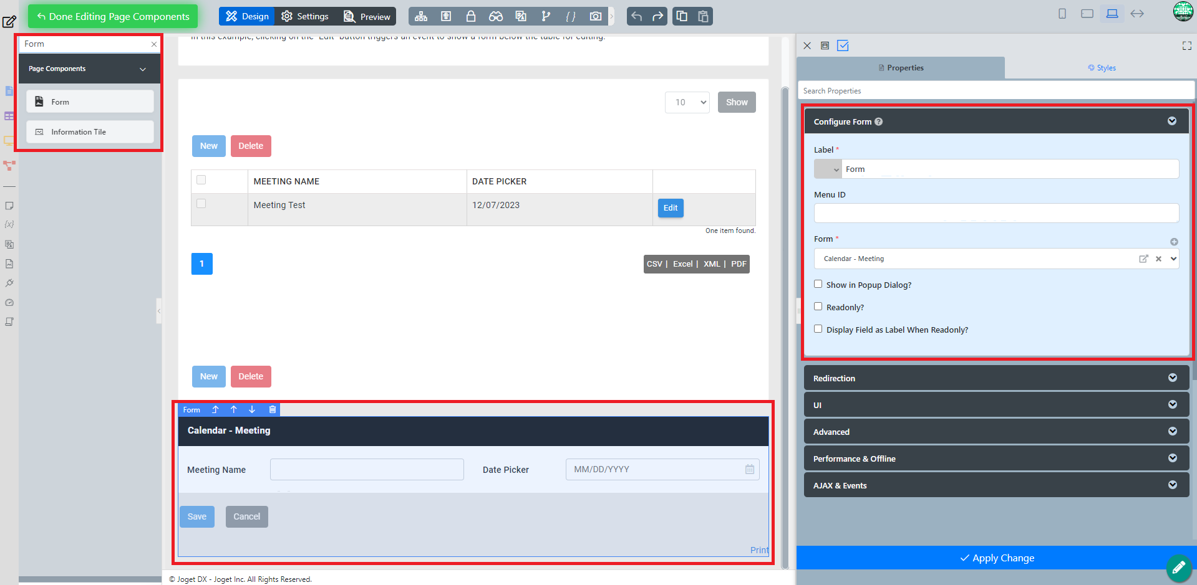Viewport: 1197px width, 585px height.
Task: Select parent of the Form component
Action: click(215, 409)
